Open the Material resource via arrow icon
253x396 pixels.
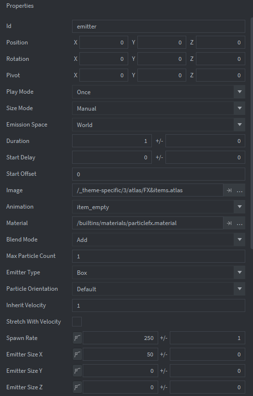coord(229,223)
